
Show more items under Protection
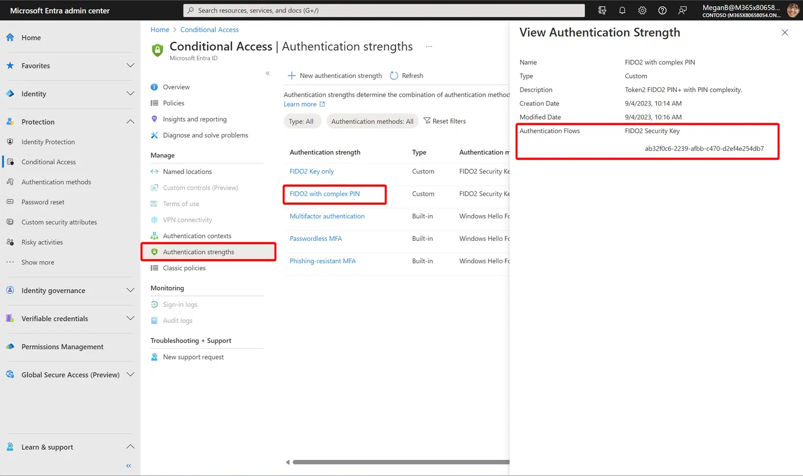[x=38, y=262]
